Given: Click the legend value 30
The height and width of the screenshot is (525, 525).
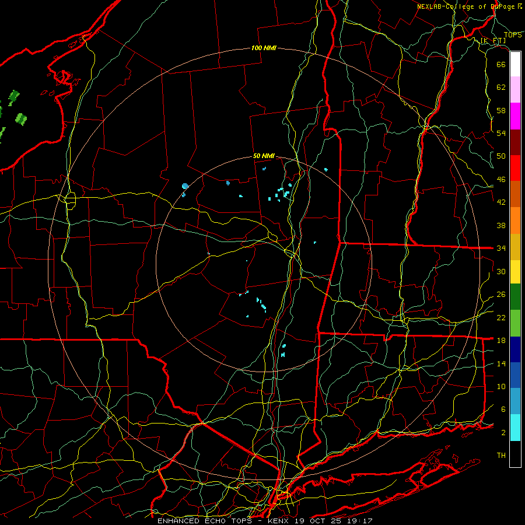Looking at the screenshot, I should point(501,271).
